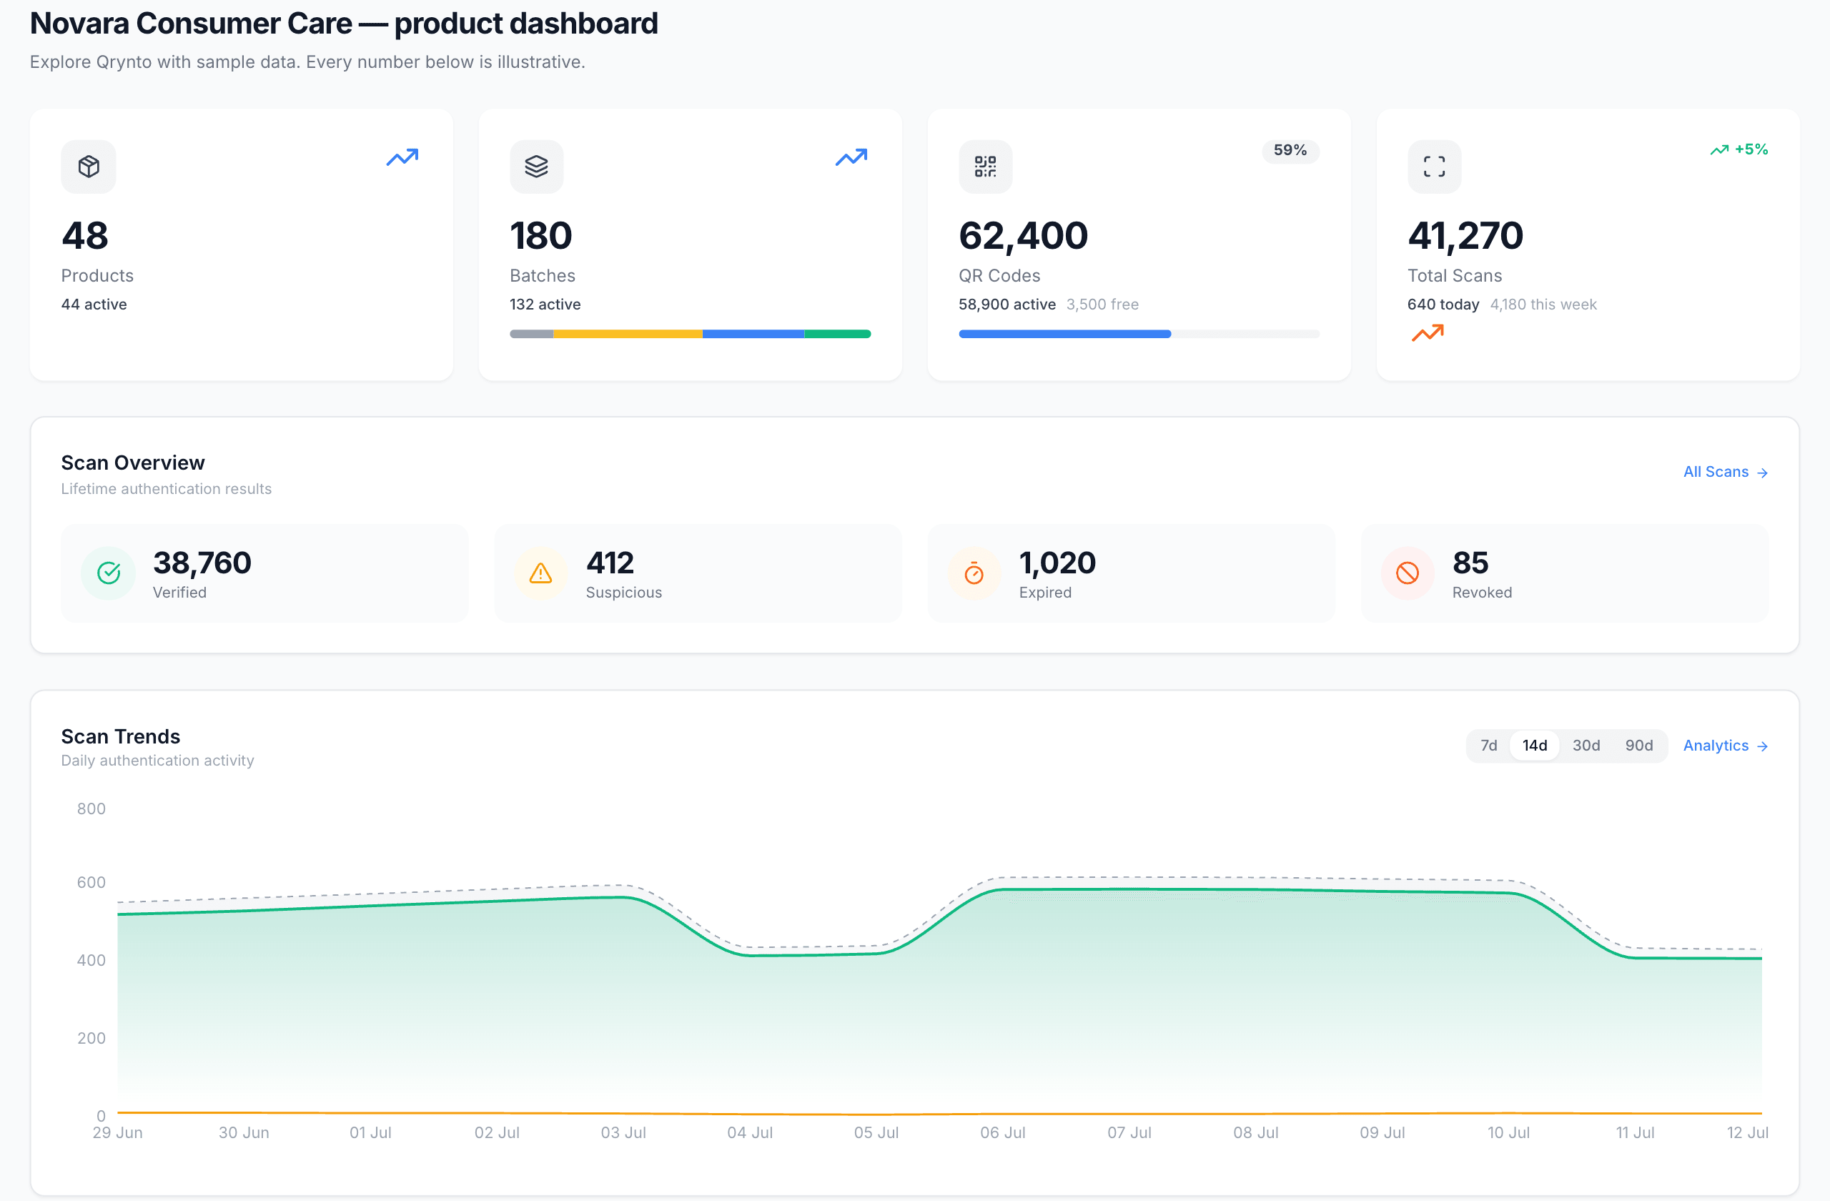Click the 800 y-axis label

91,809
